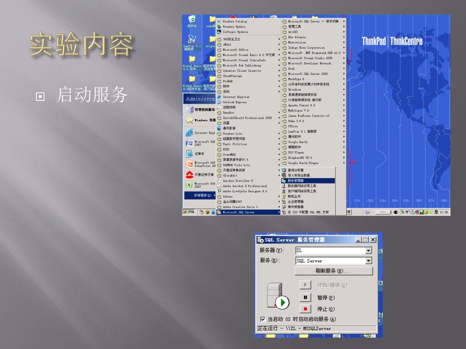The height and width of the screenshot is (349, 466).
Task: Click the 开始 Start button on taskbar
Action: [x=189, y=212]
